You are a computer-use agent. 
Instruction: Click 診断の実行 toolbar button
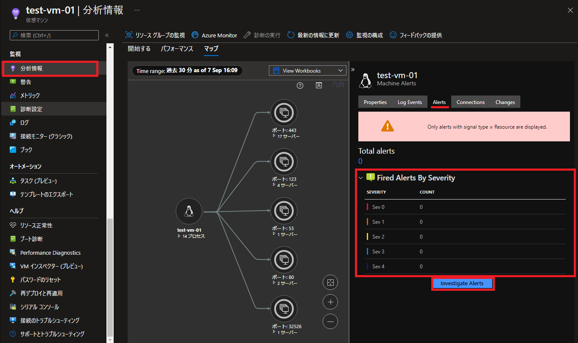click(262, 35)
